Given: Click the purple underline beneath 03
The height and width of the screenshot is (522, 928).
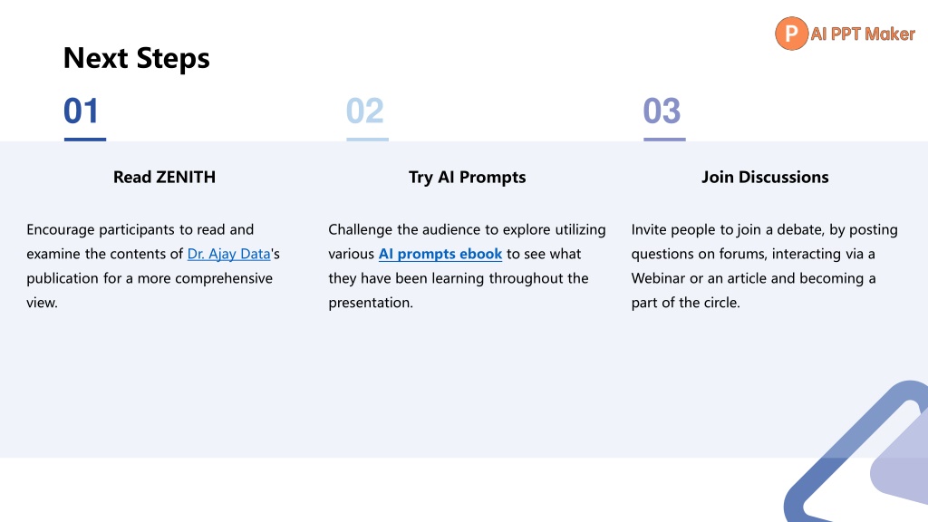Looking at the screenshot, I should pos(664,140).
